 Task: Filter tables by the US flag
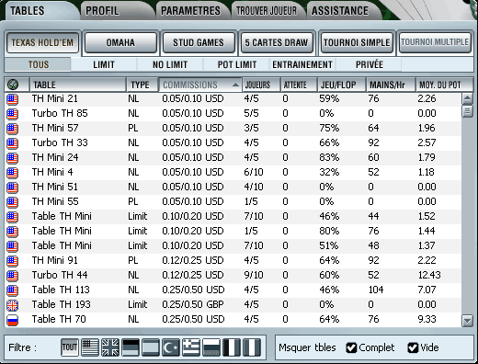pos(90,347)
